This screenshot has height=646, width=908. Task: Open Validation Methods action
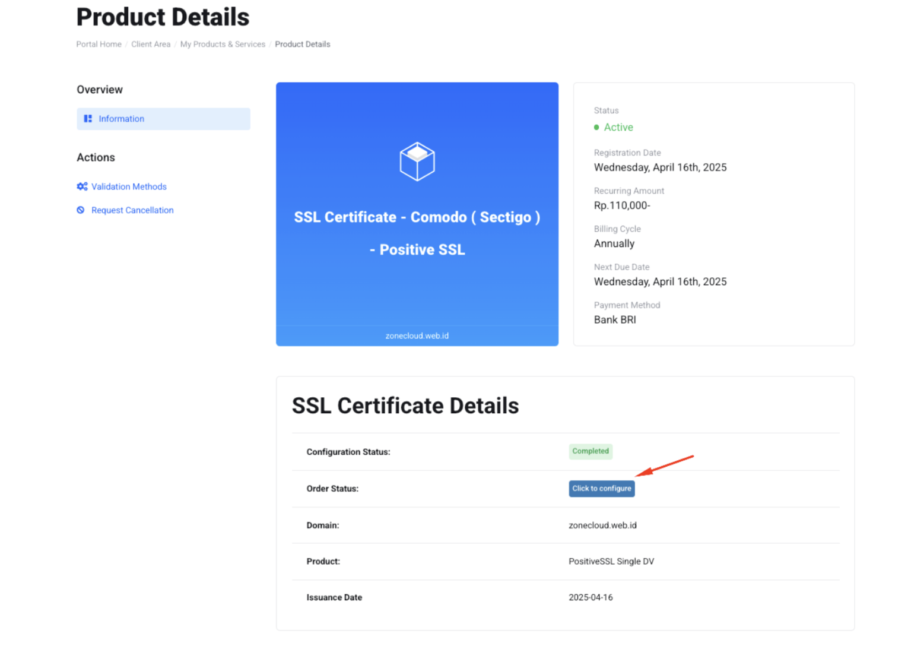coord(129,186)
